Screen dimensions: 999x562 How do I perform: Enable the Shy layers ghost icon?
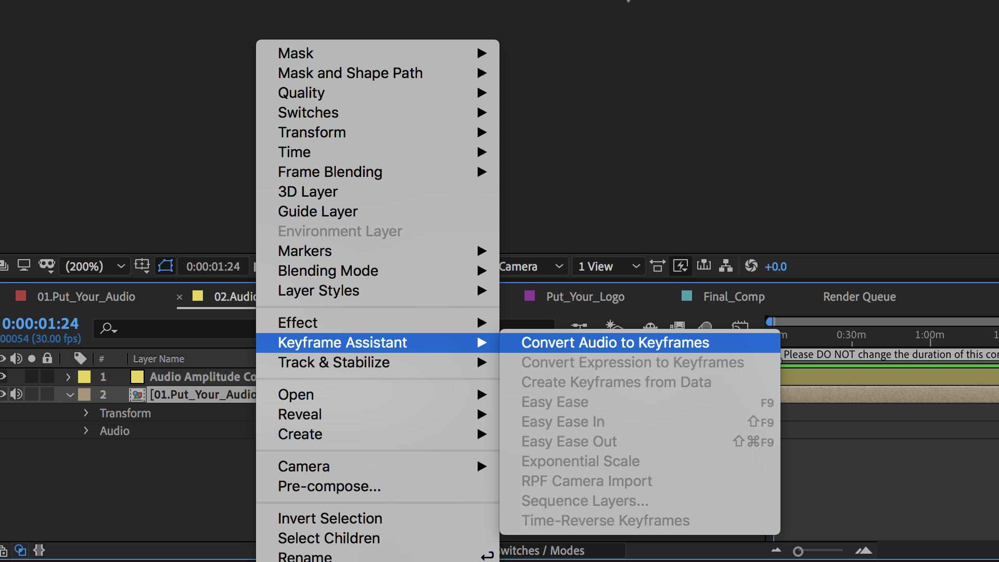click(650, 327)
